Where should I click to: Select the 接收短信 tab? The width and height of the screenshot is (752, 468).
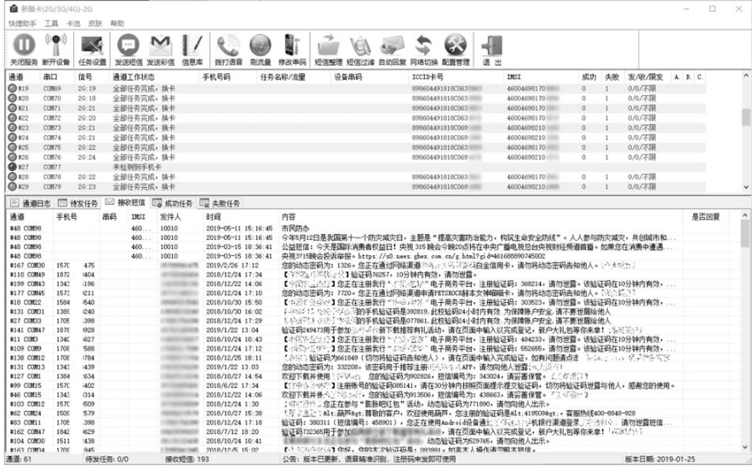(x=125, y=203)
